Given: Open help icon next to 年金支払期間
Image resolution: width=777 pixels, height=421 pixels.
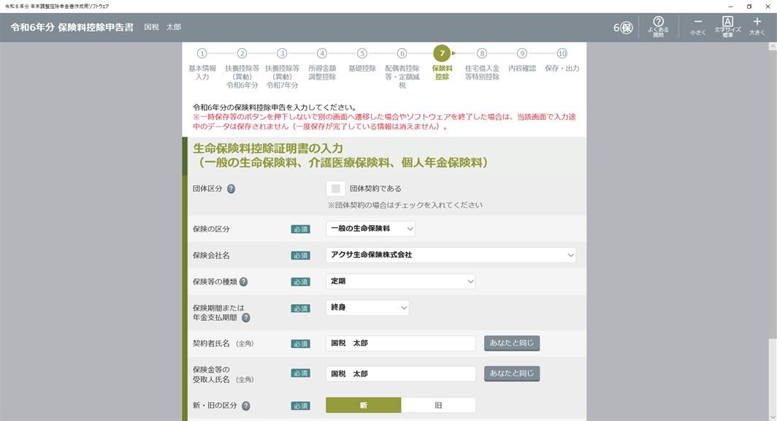Looking at the screenshot, I should (246, 318).
